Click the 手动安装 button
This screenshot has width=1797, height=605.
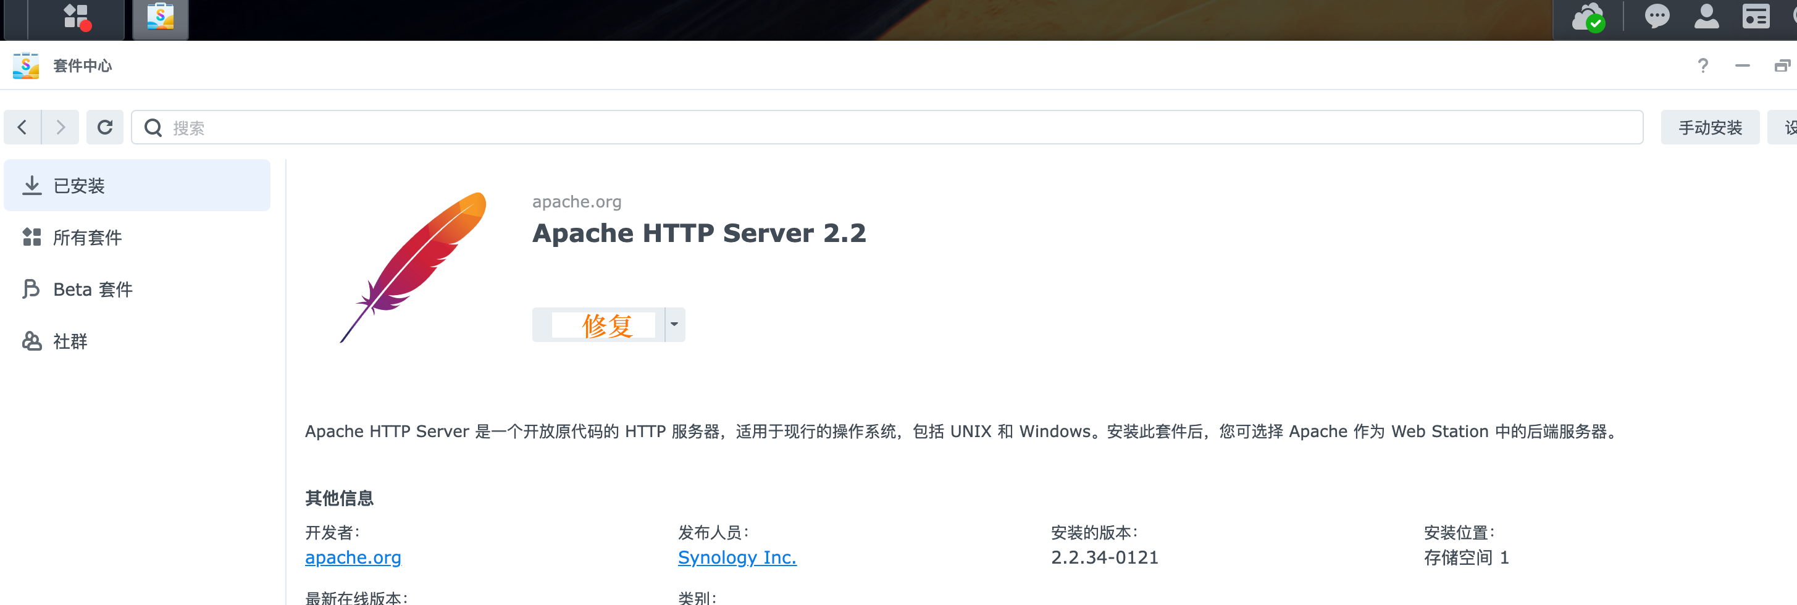point(1709,128)
